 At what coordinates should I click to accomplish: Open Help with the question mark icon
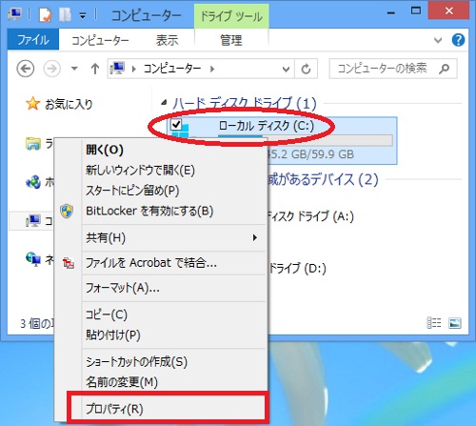[x=458, y=40]
